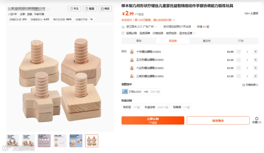Screen dimensions: 264x153
Task: Expand the 广东广州 shipping destination dropdown
Action: click(x=156, y=27)
